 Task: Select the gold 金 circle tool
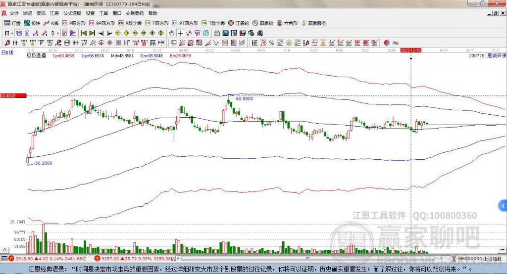click(x=289, y=43)
